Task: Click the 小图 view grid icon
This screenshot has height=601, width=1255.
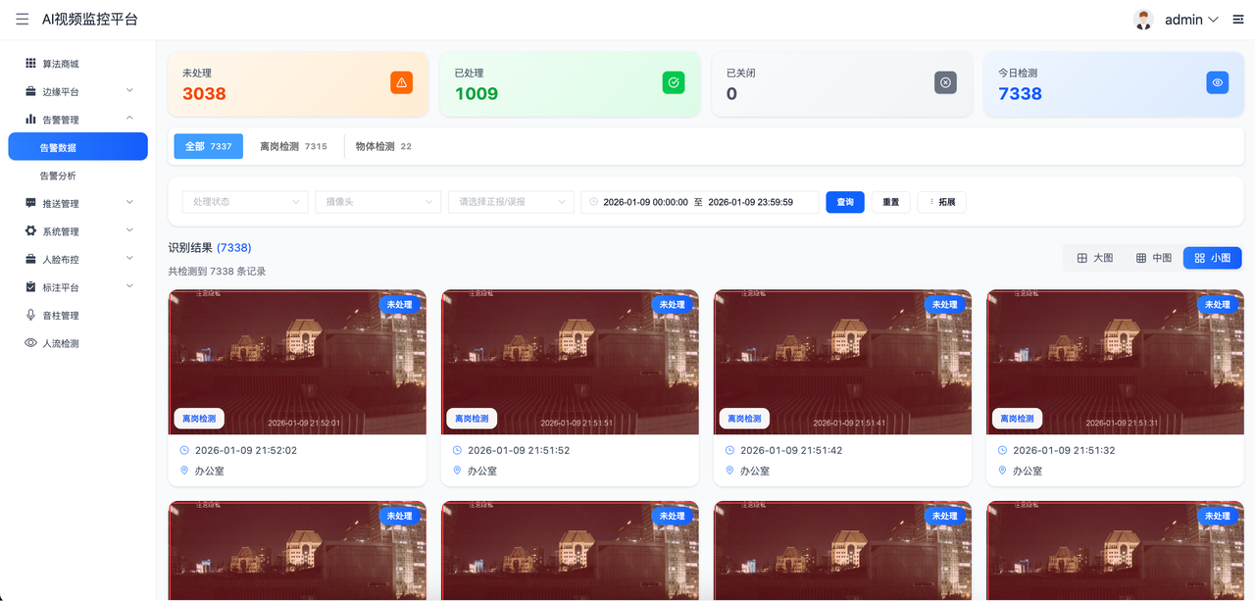Action: [x=1200, y=258]
